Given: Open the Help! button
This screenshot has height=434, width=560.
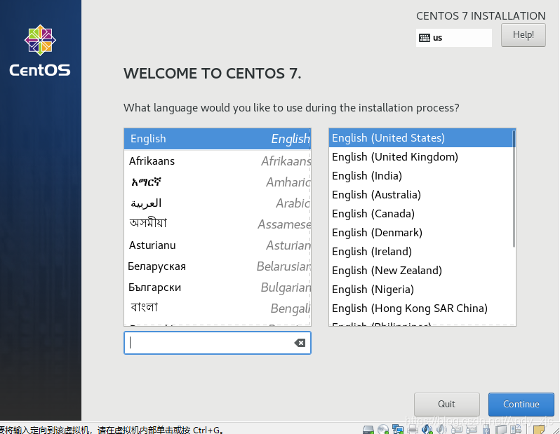Looking at the screenshot, I should pyautogui.click(x=524, y=35).
